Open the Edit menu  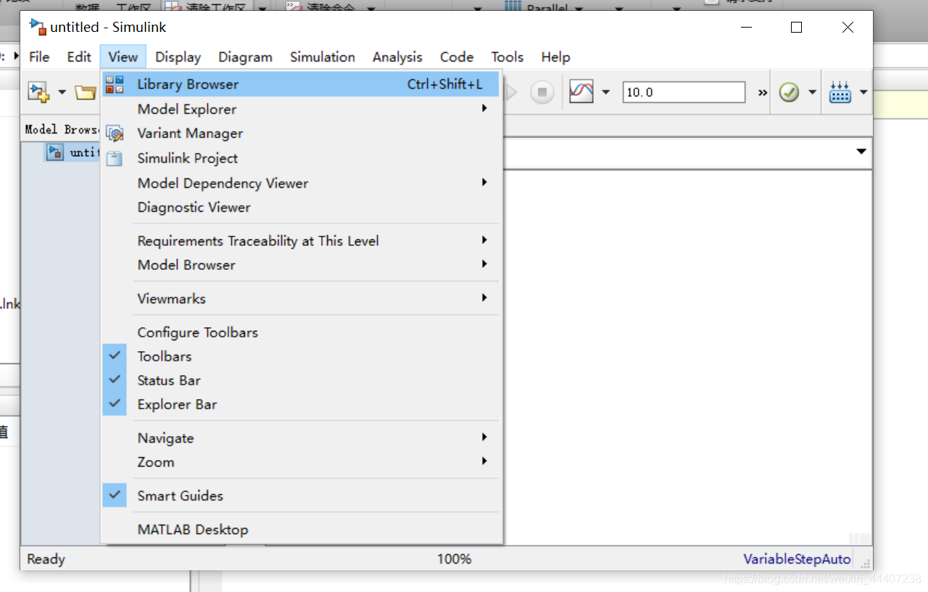coord(79,57)
